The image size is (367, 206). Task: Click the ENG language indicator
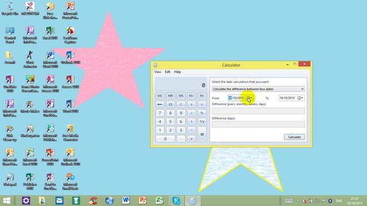pyautogui.click(x=339, y=201)
